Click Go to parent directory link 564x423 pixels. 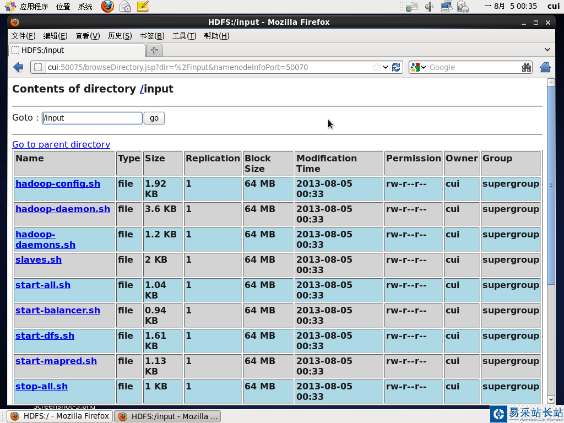click(x=61, y=144)
